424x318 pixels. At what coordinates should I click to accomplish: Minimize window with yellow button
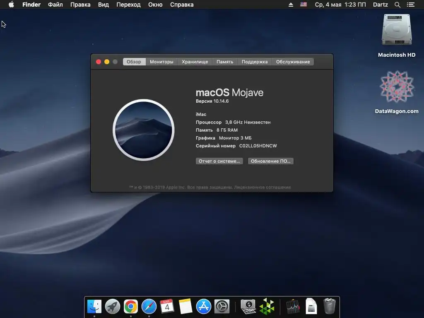point(107,62)
